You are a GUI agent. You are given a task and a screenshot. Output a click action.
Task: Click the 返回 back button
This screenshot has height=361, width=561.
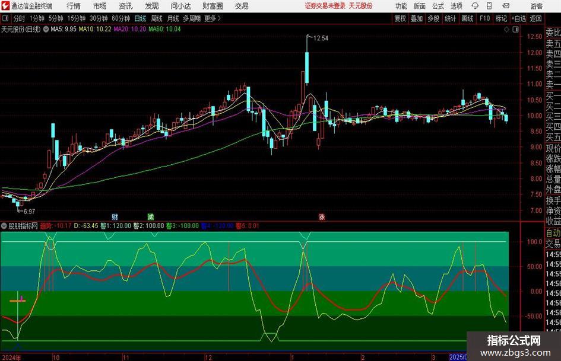(x=535, y=18)
